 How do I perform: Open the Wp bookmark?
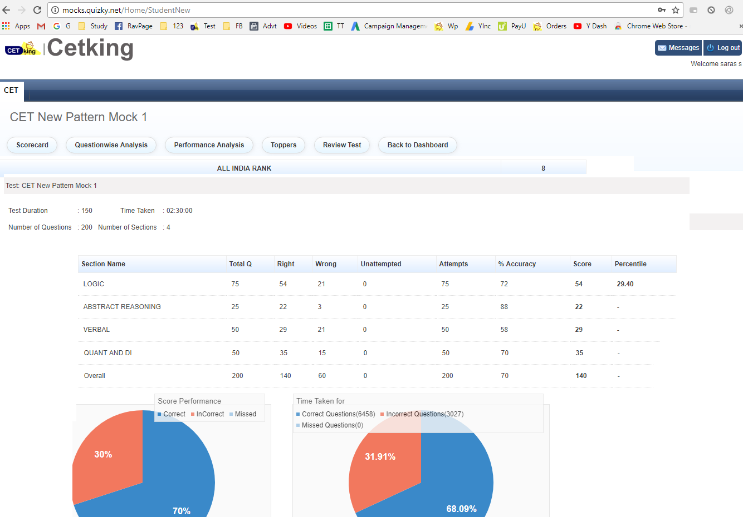coord(446,26)
